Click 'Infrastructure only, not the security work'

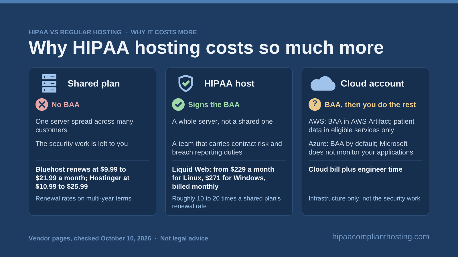(x=364, y=198)
